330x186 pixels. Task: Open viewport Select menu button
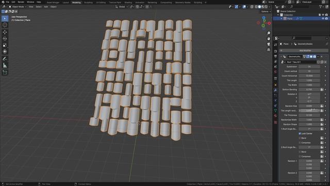[x=39, y=7]
